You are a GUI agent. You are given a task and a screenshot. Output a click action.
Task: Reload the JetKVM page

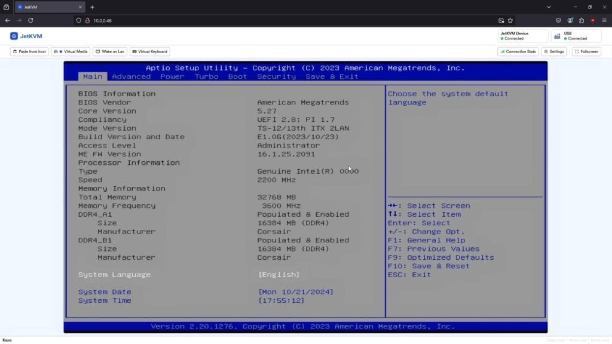30,20
